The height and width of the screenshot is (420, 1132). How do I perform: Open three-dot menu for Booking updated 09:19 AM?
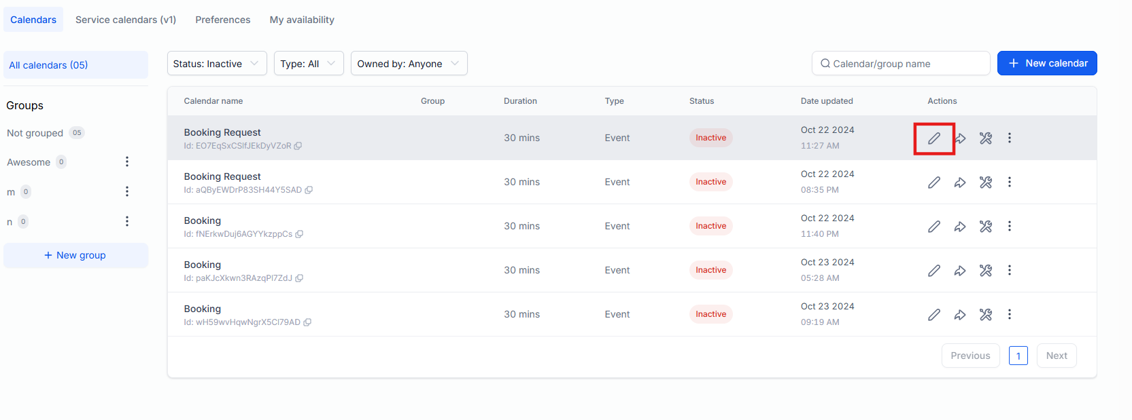coord(1009,314)
